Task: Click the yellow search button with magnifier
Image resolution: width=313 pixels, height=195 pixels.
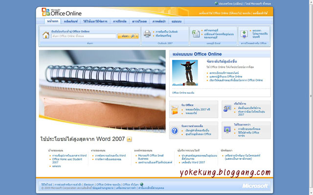Action: (x=127, y=36)
